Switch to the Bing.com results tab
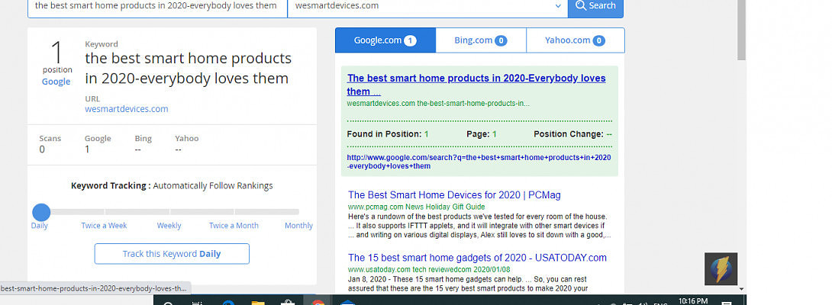The image size is (832, 305). pyautogui.click(x=481, y=40)
